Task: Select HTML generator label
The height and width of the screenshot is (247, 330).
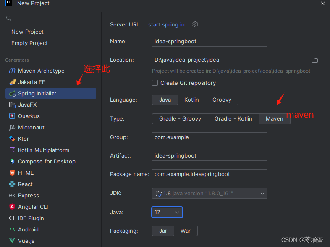Action: 26,173
